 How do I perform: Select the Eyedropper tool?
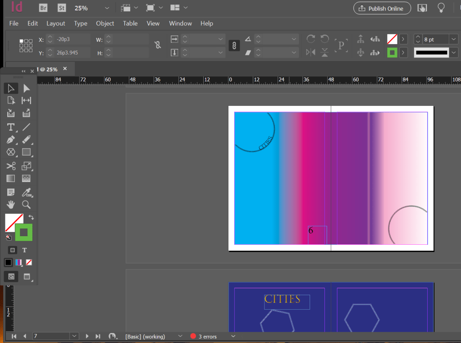point(27,192)
